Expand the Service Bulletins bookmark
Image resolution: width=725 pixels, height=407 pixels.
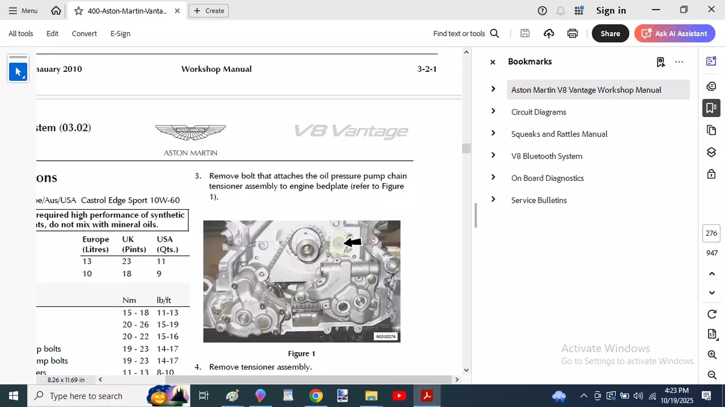coord(493,200)
